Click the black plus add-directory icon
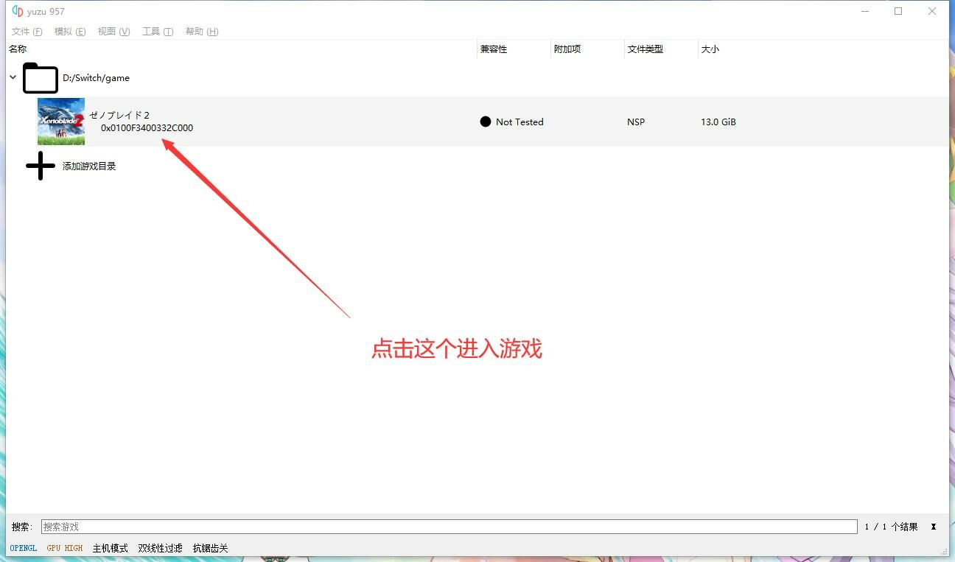 coord(40,166)
